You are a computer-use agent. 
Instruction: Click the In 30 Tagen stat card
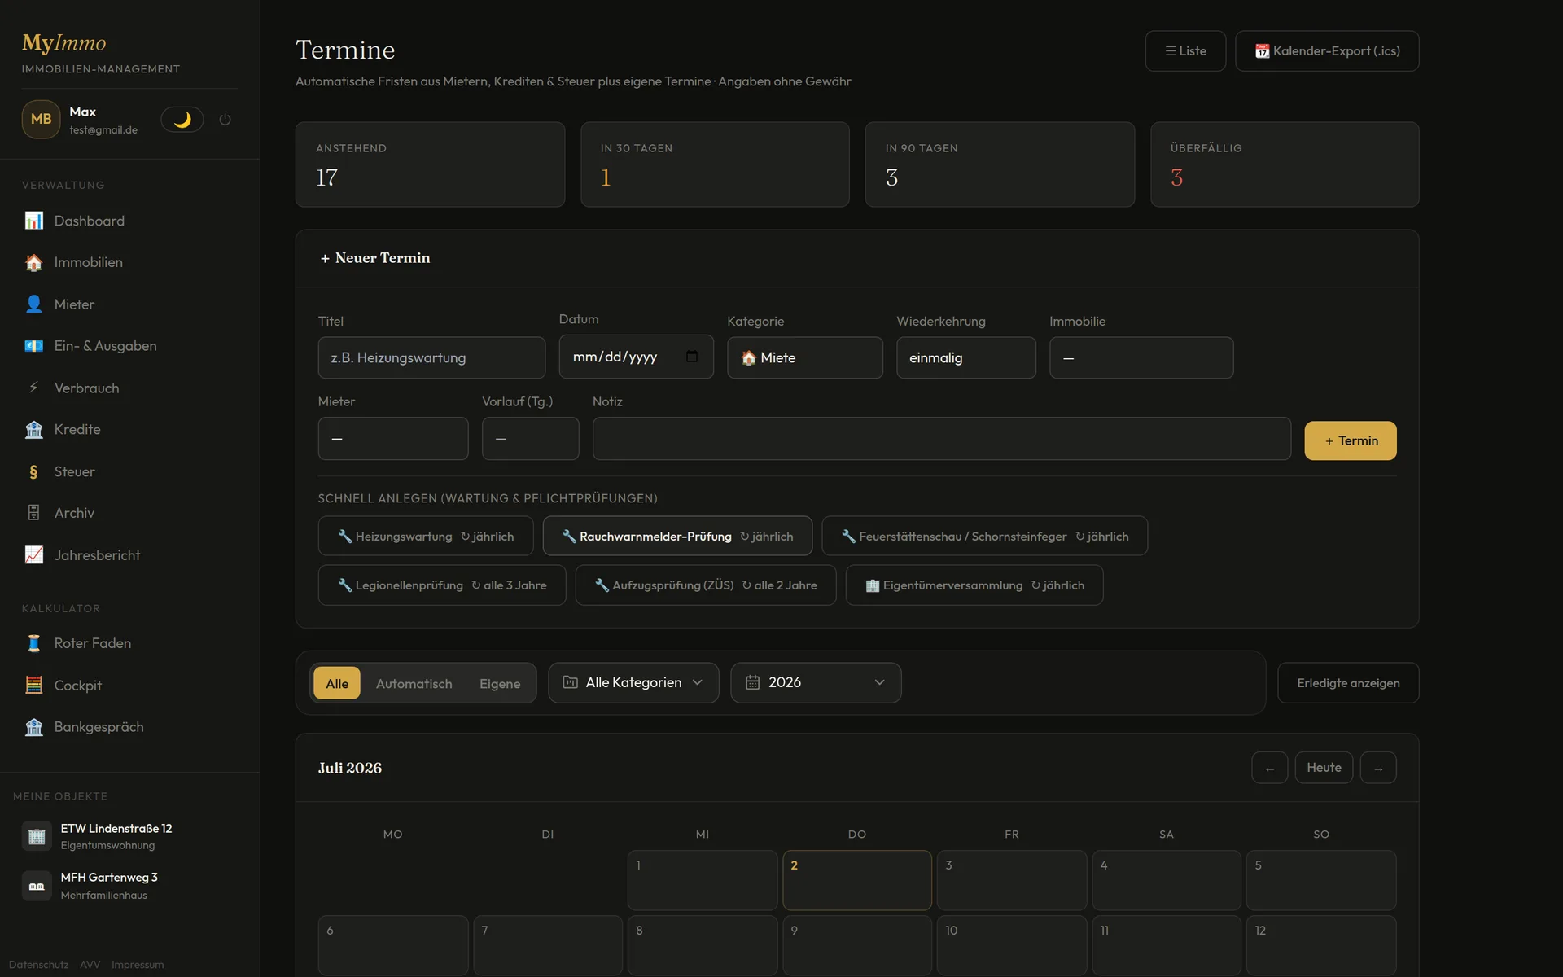coord(715,164)
